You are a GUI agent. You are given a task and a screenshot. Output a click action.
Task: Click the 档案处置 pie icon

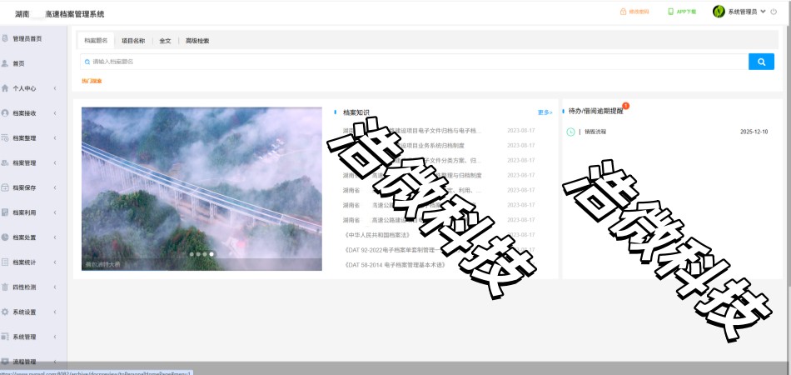point(5,237)
